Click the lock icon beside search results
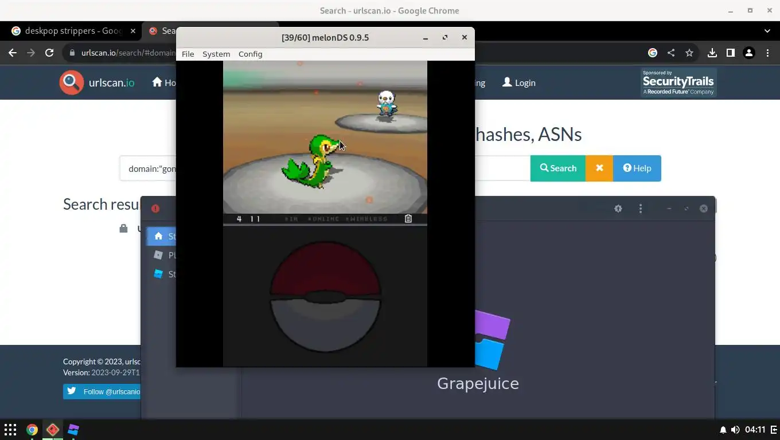The image size is (780, 440). pos(123,229)
